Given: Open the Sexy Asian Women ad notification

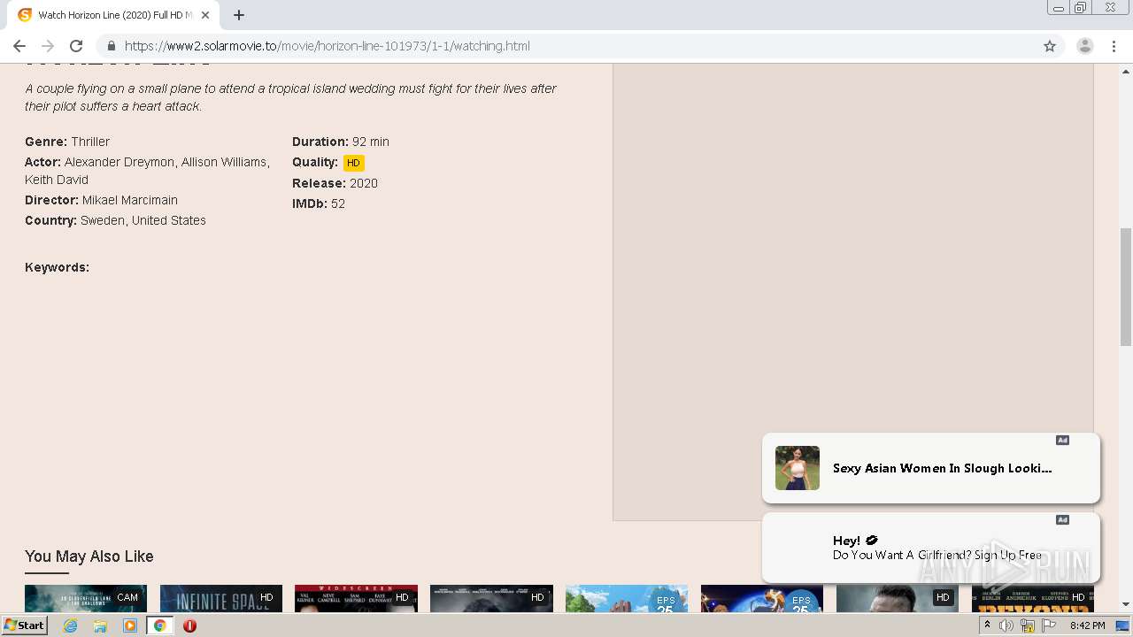Looking at the screenshot, I should click(931, 468).
